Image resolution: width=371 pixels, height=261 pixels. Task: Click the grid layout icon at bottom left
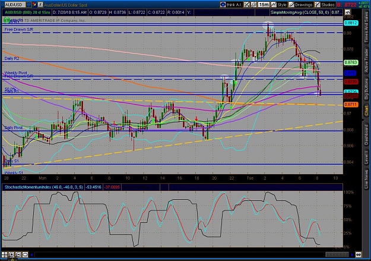tap(5, 254)
